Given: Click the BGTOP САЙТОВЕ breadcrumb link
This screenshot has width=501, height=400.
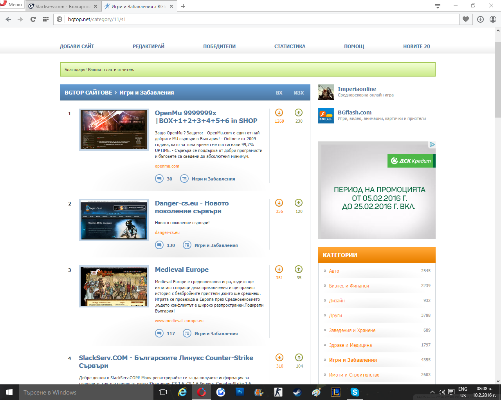Looking at the screenshot, I should pos(88,93).
